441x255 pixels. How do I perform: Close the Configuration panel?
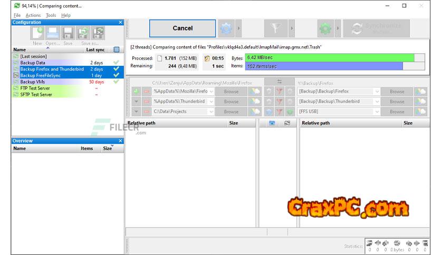pos(120,23)
